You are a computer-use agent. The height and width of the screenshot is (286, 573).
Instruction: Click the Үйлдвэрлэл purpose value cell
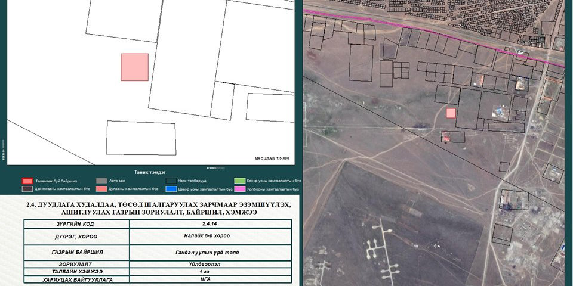click(x=210, y=263)
